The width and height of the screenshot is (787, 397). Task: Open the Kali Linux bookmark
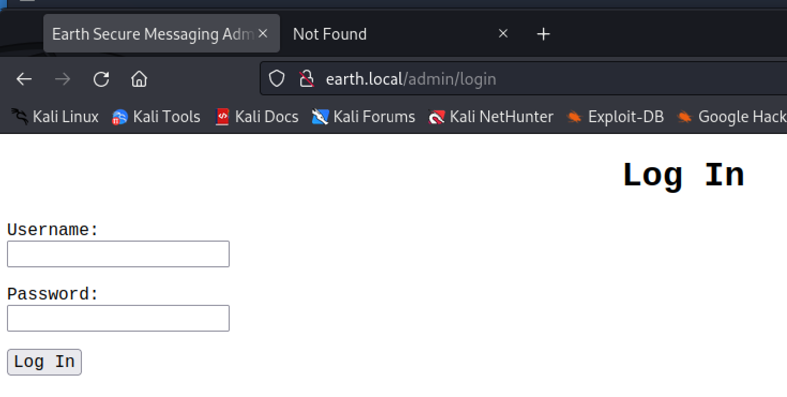point(55,117)
